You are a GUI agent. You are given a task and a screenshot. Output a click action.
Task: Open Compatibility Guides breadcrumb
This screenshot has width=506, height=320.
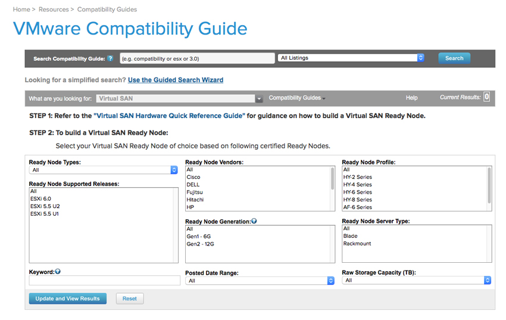click(107, 10)
